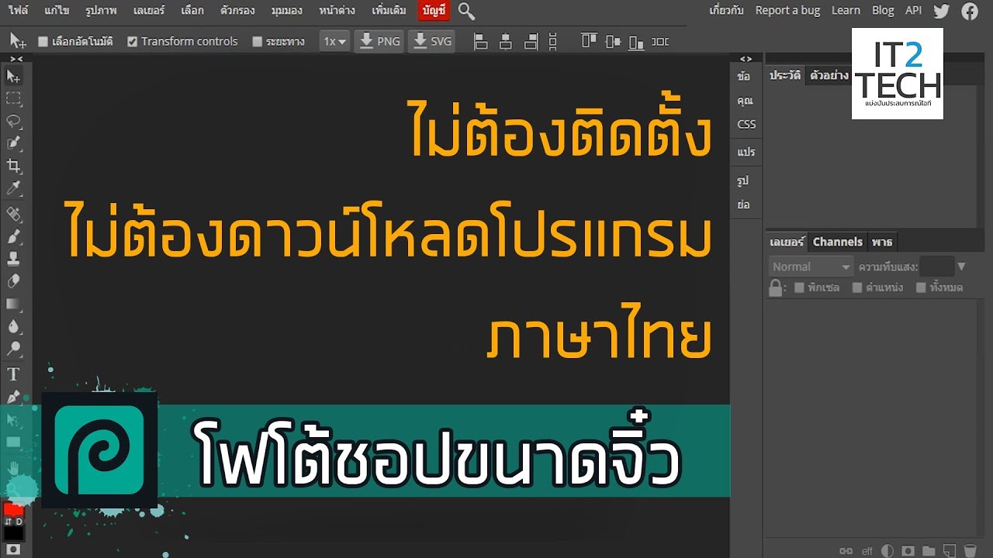Click the red foreground color swatch
The height and width of the screenshot is (558, 993).
13,510
